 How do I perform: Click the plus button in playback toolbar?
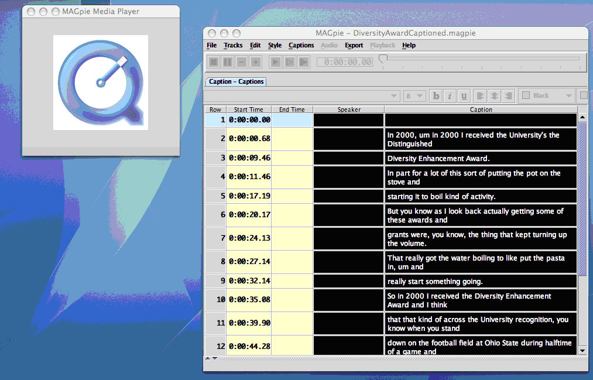256,61
